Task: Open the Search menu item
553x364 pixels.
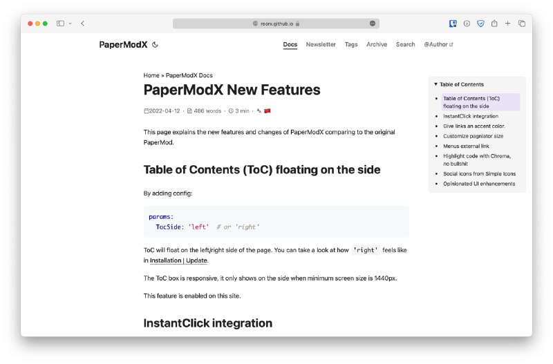Action: [405, 44]
